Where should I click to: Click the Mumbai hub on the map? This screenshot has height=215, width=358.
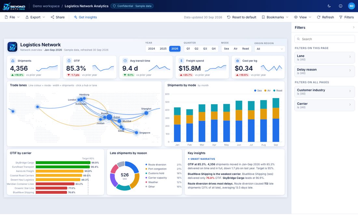(119, 121)
